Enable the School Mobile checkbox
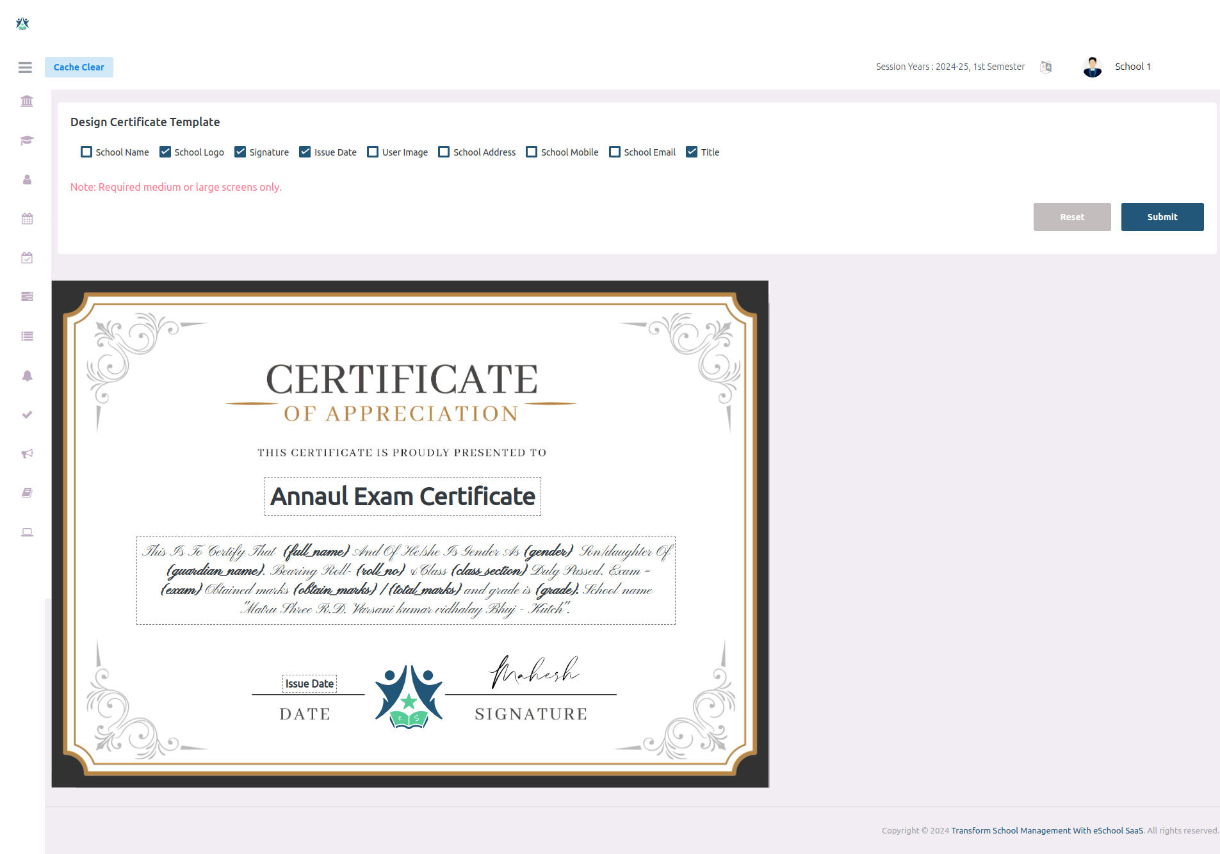 [532, 152]
